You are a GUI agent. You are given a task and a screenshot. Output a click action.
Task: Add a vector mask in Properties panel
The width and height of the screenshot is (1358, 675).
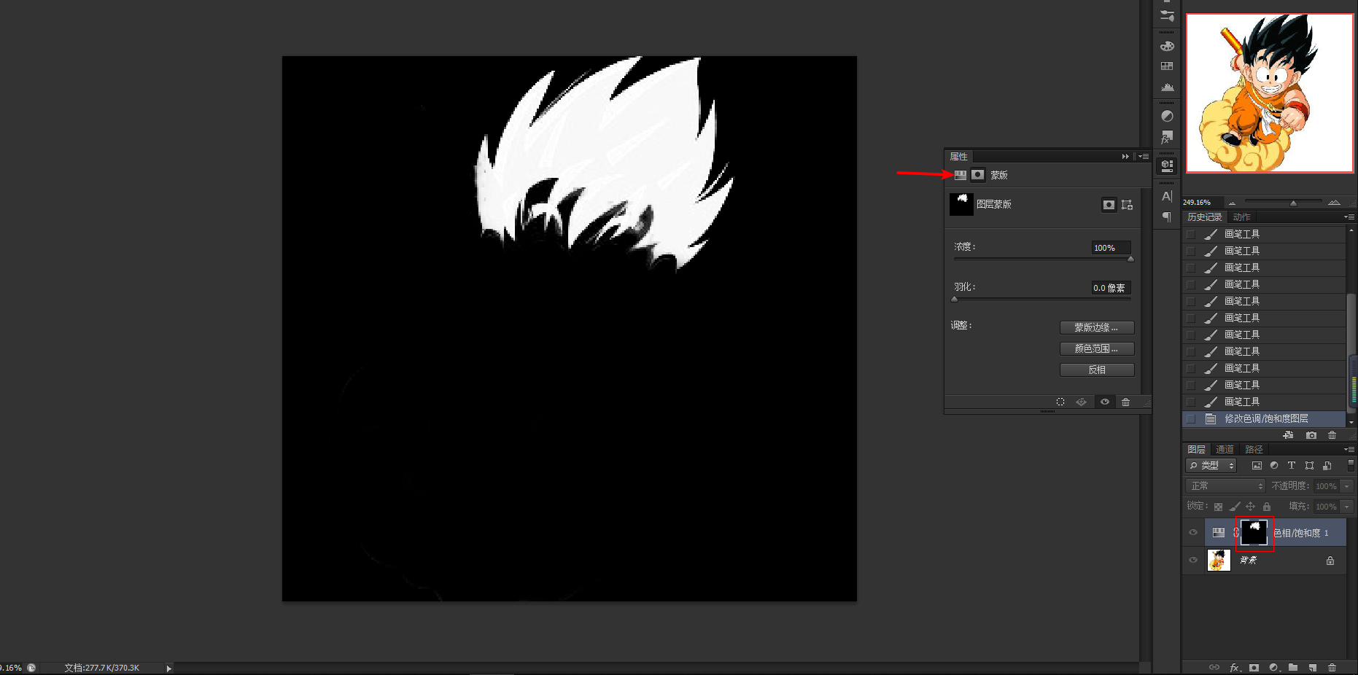[1127, 205]
